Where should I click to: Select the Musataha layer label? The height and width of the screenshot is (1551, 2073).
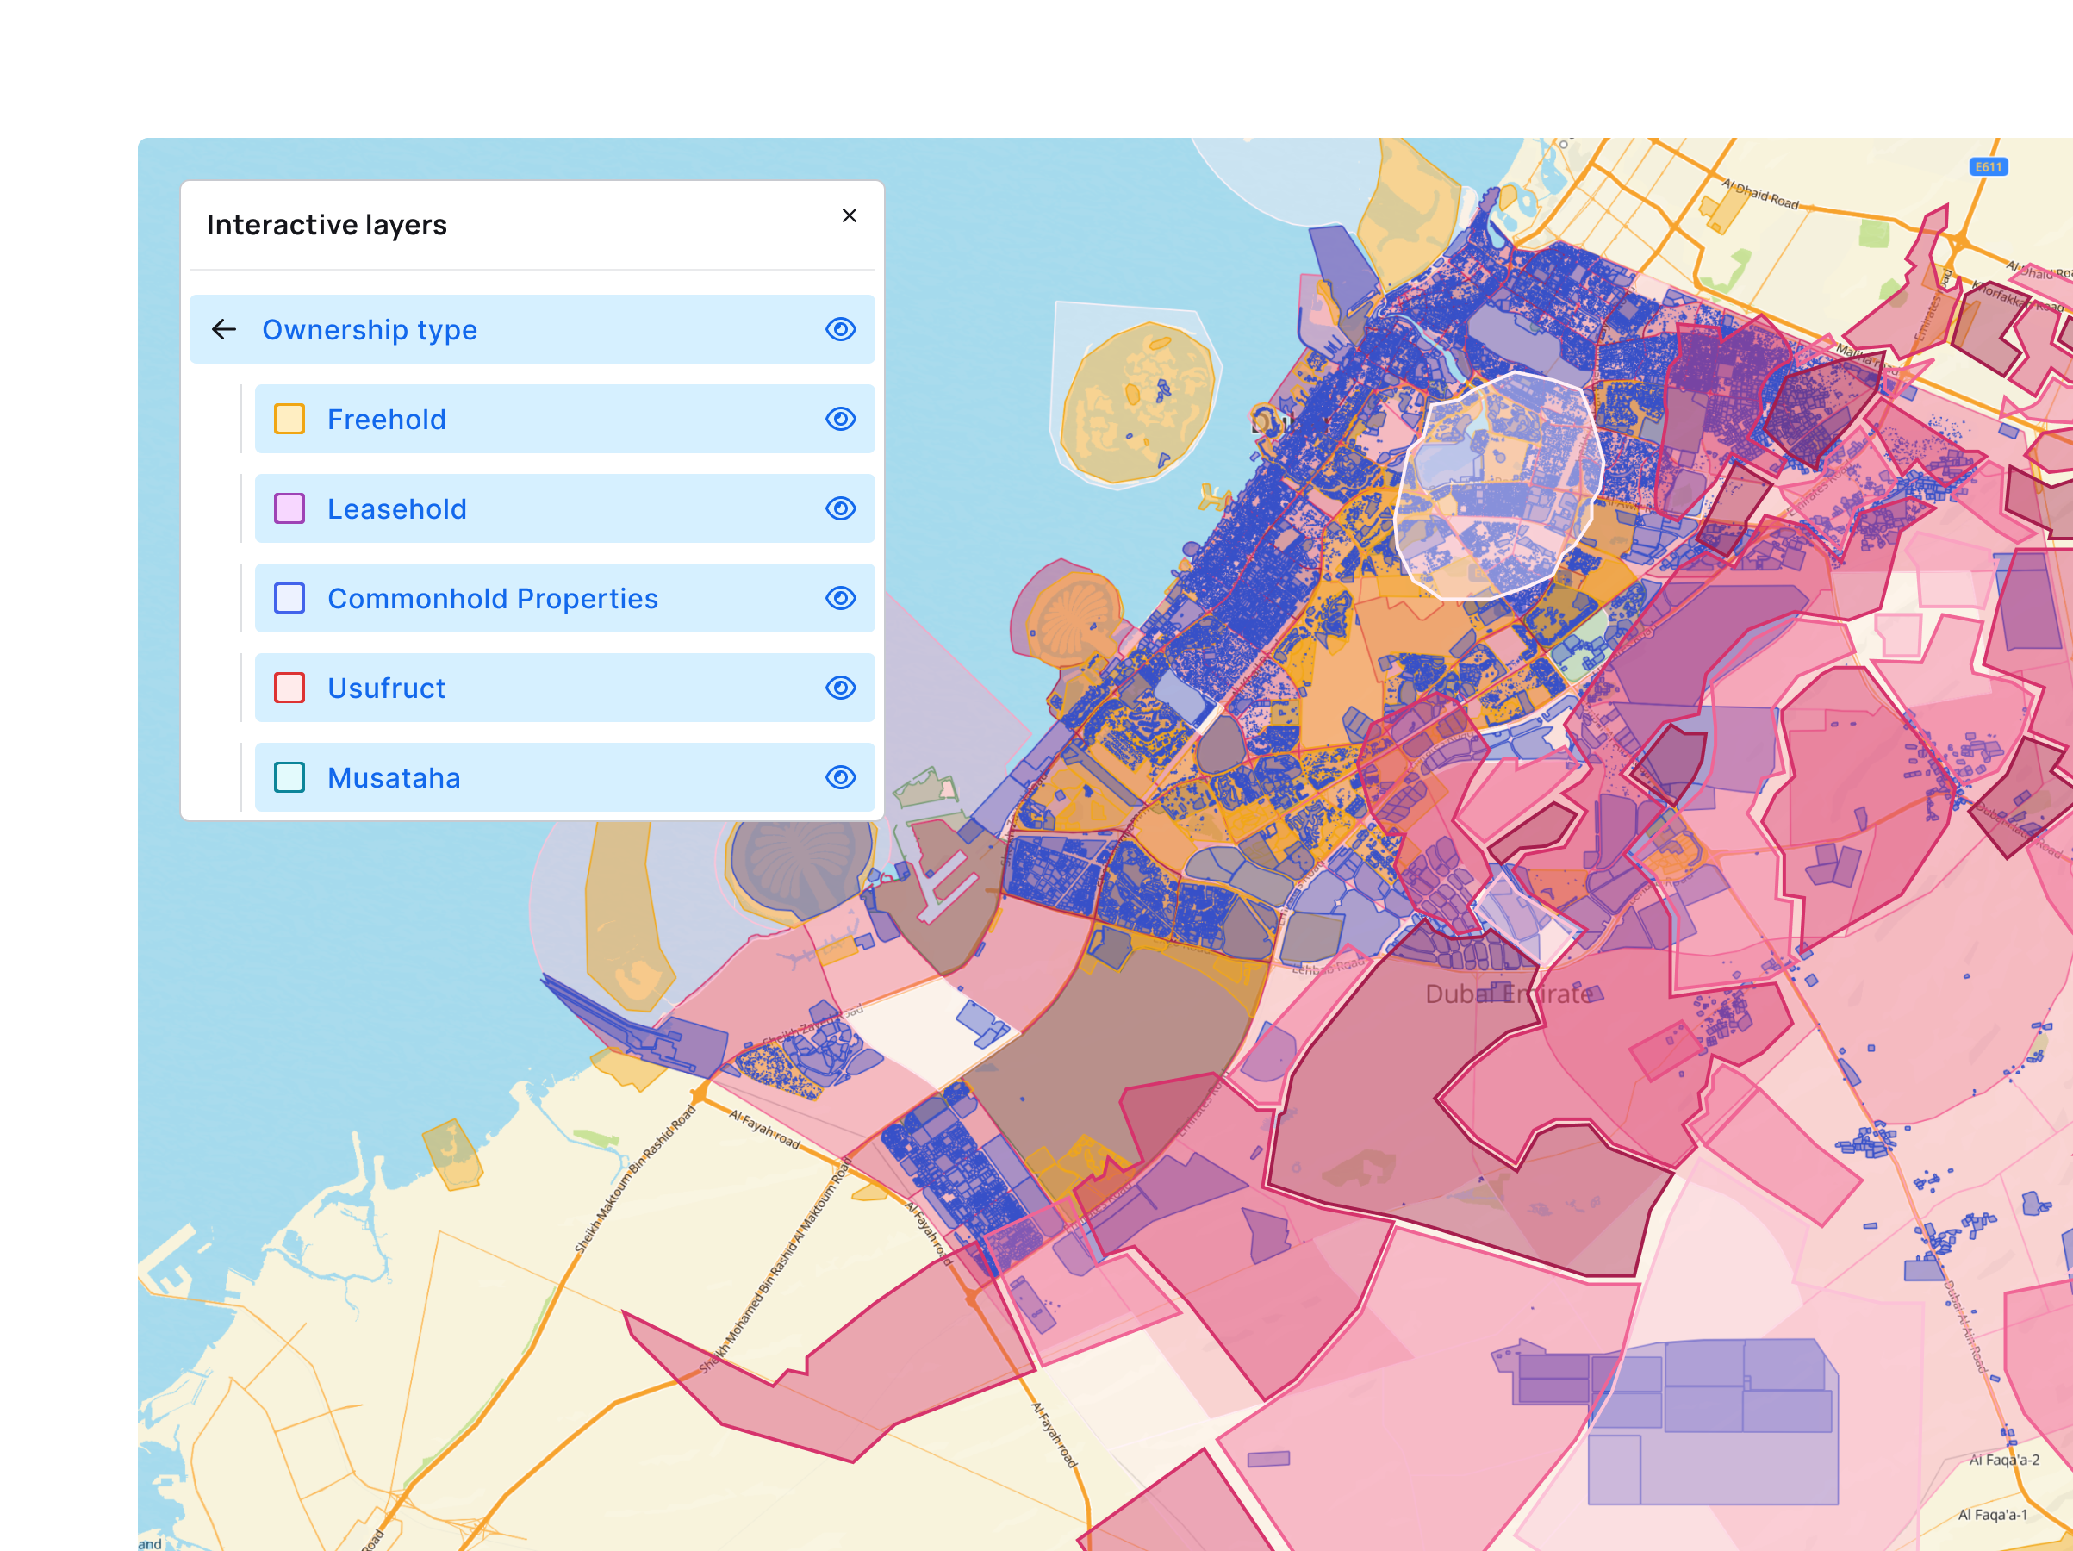(x=394, y=778)
